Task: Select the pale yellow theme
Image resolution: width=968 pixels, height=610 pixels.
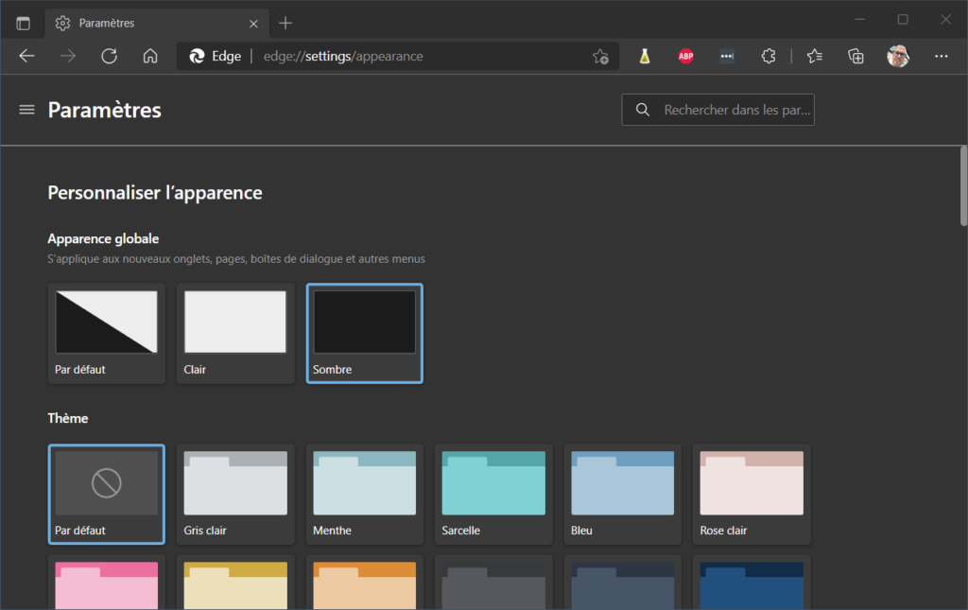Action: click(x=235, y=583)
